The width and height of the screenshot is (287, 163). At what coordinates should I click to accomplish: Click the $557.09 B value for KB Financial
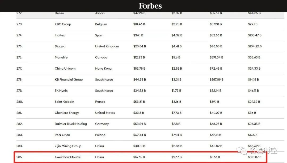(217, 79)
